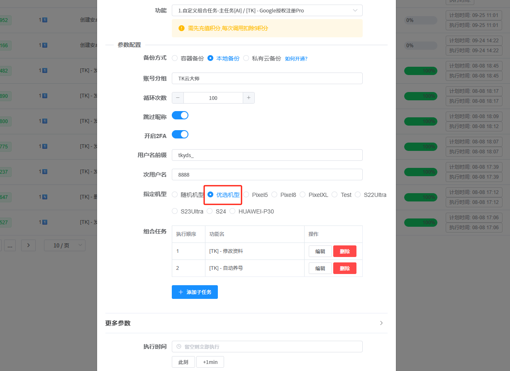This screenshot has height=371, width=510.
Task: Delete the 修改资料 subtask
Action: (x=344, y=251)
